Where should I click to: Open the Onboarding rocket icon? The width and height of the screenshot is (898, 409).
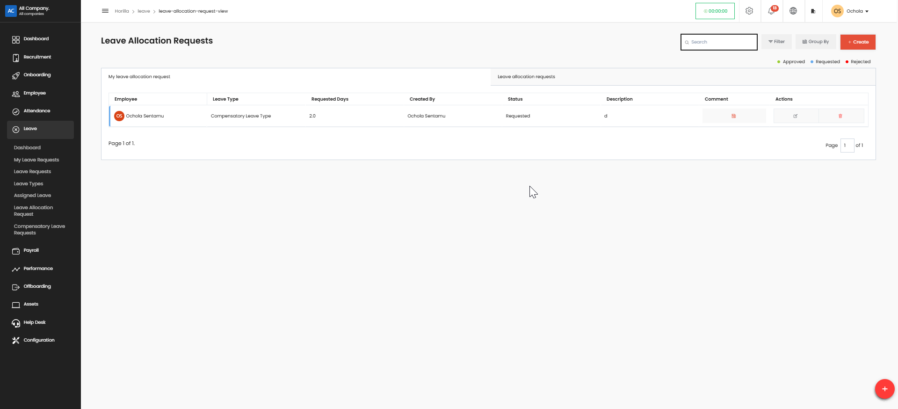point(16,75)
